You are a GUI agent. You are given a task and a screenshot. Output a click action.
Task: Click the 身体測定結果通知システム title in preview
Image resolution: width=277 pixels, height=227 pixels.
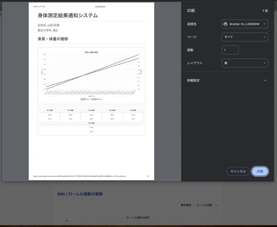(x=68, y=16)
